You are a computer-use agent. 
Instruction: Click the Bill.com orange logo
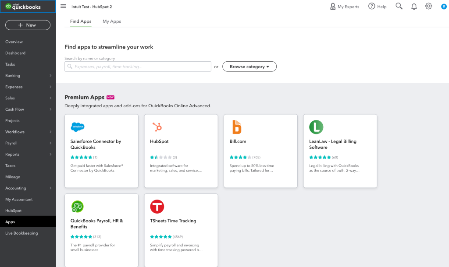coord(237,127)
